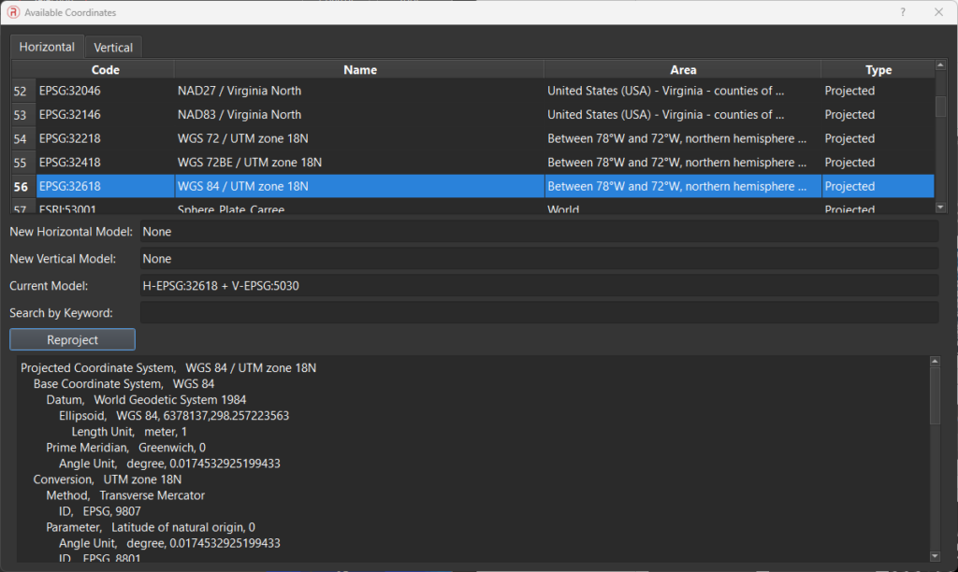The image size is (958, 572).
Task: Select the Horizontal tab
Action: coord(47,47)
